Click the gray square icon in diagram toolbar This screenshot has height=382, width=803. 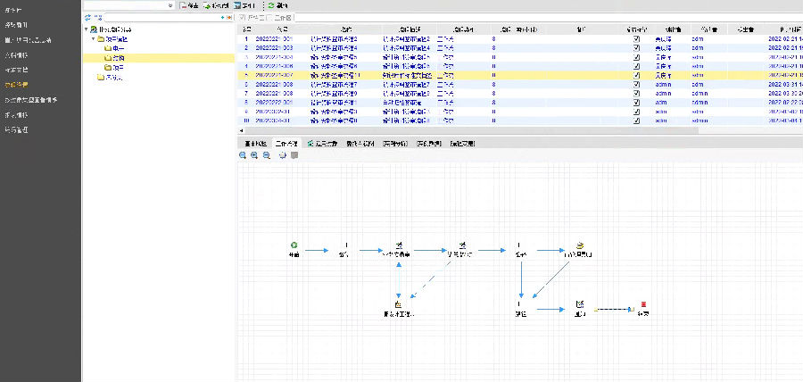tap(294, 154)
